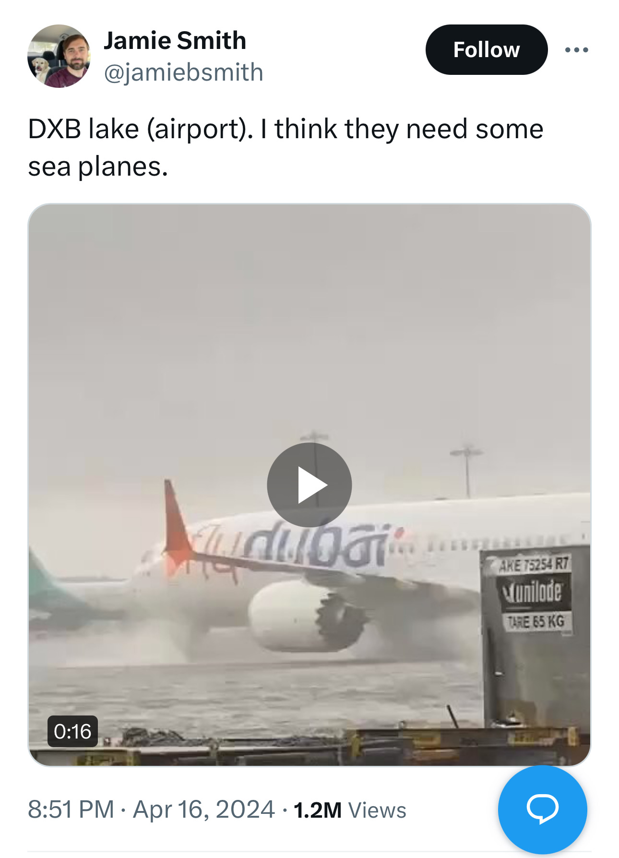Tap the Follow button

[x=486, y=50]
